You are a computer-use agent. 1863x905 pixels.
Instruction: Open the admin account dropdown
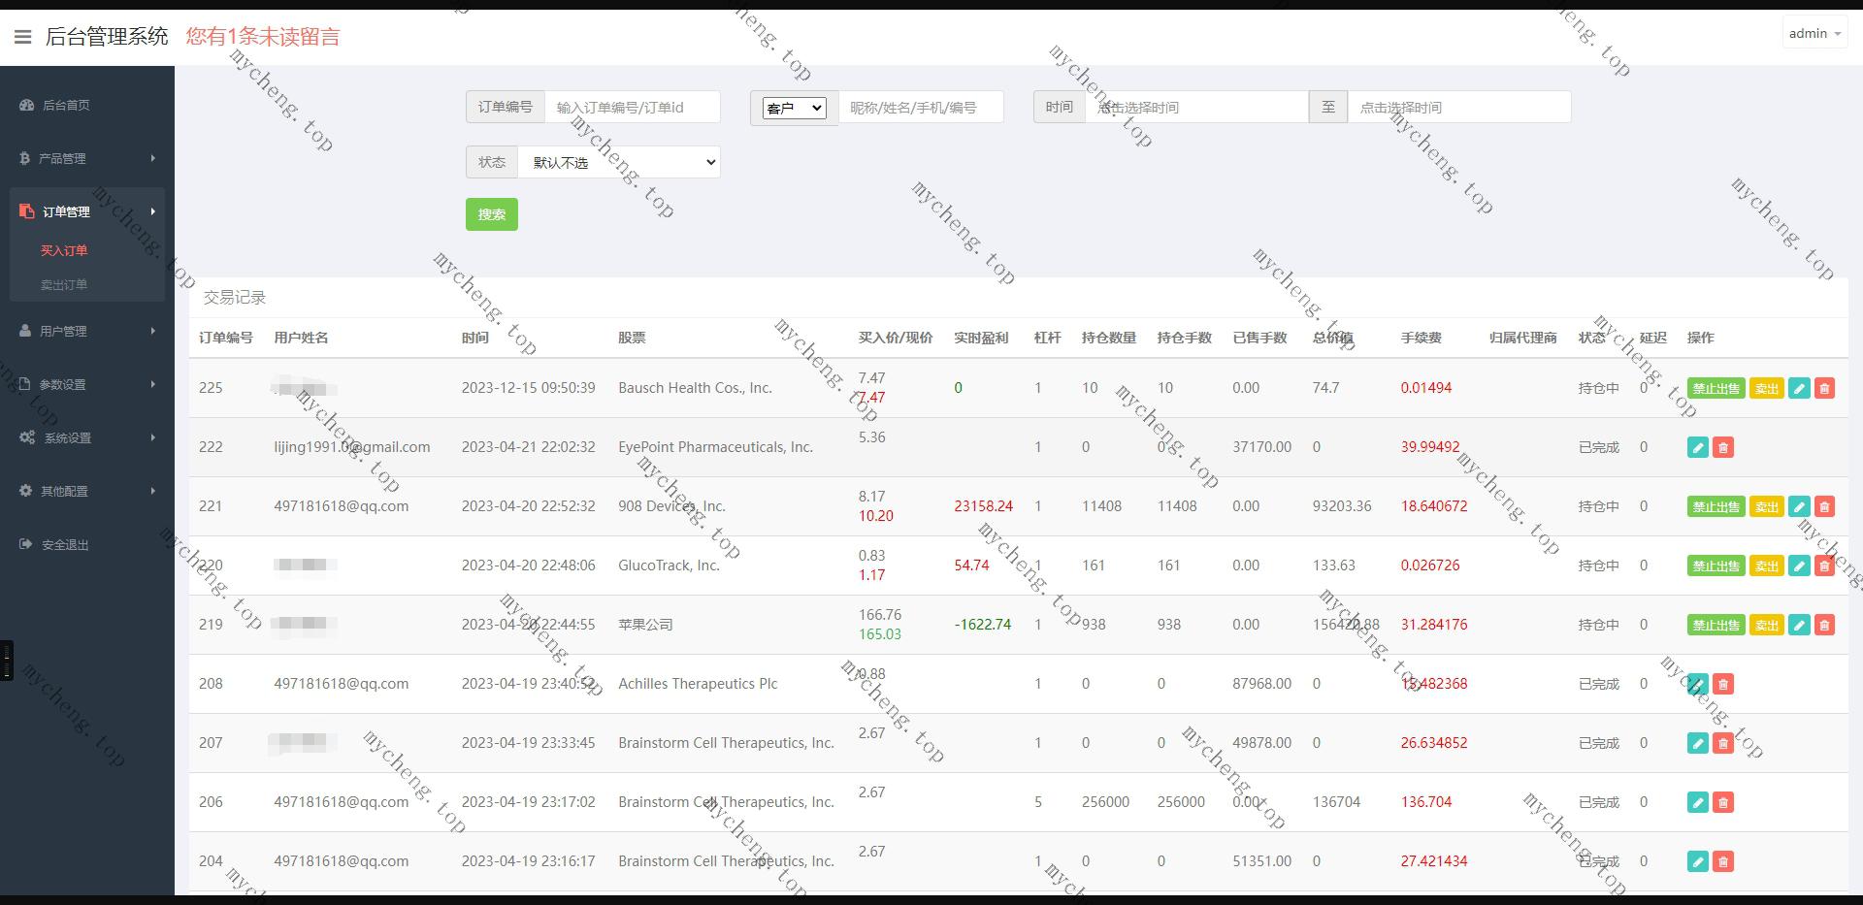1814,33
